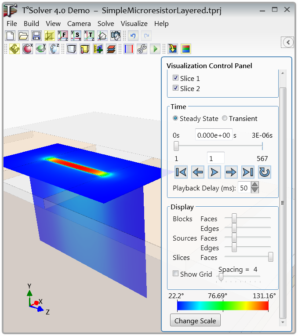Viewport: 298px width, 336px height.
Task: Select the Steady State radio button
Action: click(175, 118)
